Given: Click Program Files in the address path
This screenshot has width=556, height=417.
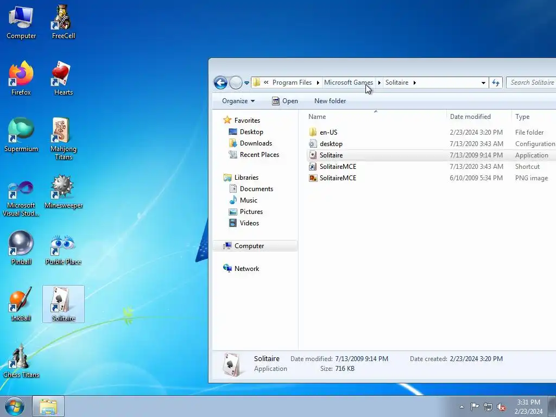Looking at the screenshot, I should tap(292, 83).
